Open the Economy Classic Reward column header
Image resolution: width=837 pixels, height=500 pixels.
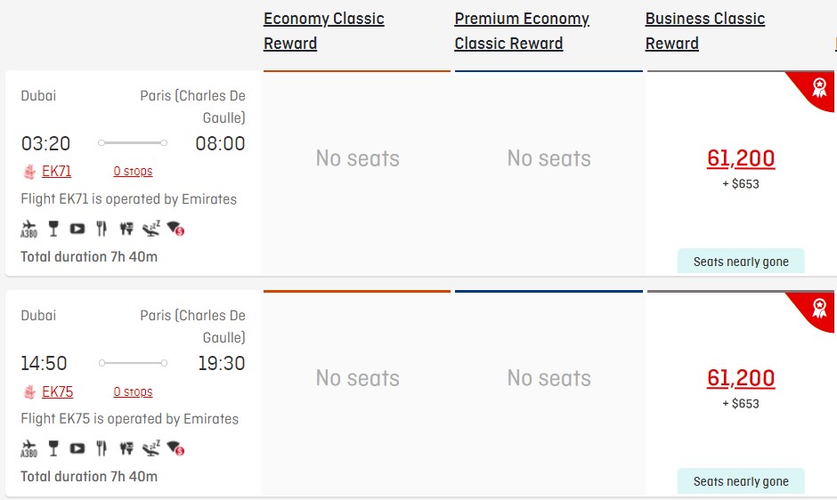point(323,31)
